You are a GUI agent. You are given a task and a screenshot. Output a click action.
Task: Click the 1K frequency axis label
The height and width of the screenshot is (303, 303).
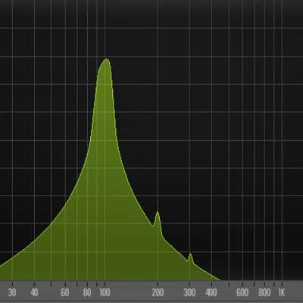pos(282,292)
